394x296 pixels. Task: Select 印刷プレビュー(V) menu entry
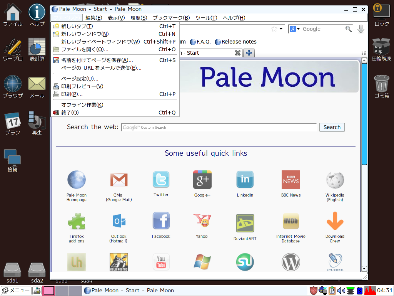tap(115, 86)
